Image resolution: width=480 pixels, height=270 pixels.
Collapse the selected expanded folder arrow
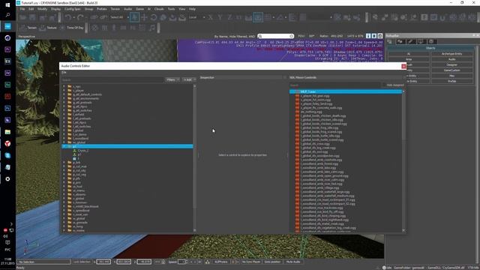[x=64, y=147]
